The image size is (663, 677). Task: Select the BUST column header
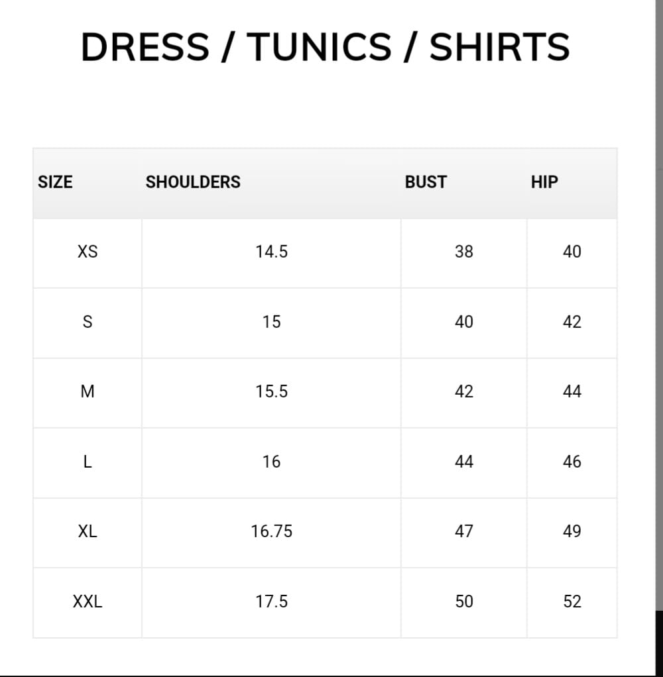(426, 182)
